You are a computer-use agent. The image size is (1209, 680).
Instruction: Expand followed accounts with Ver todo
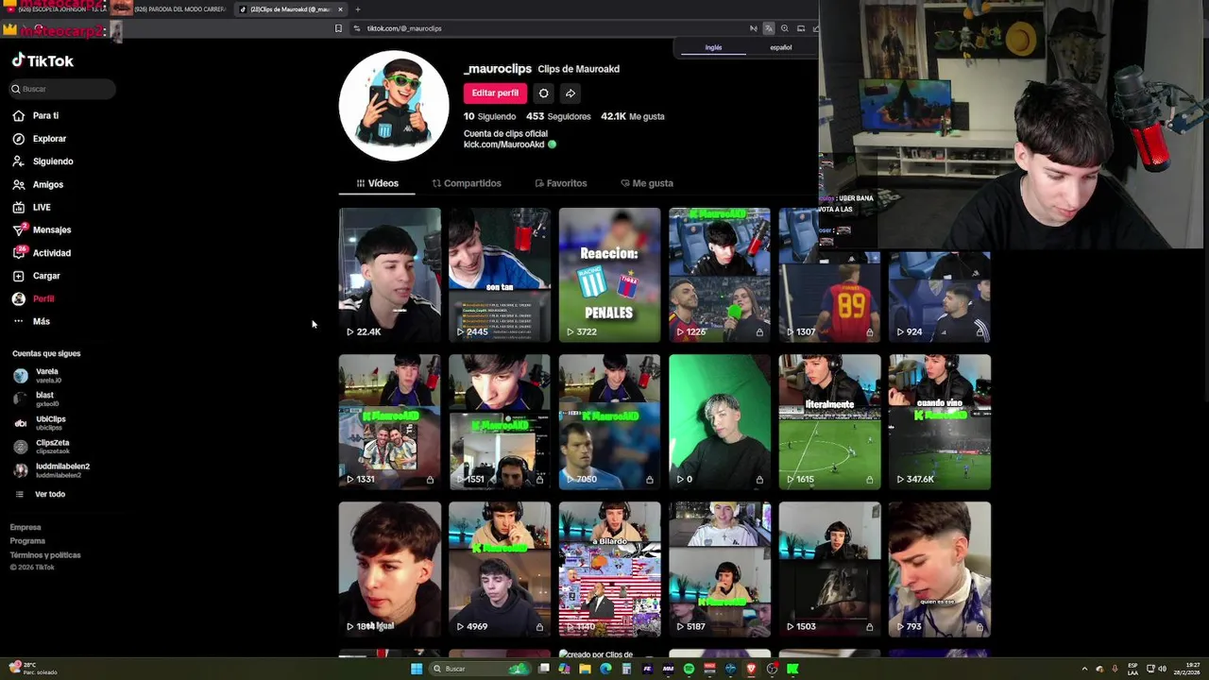(40, 494)
